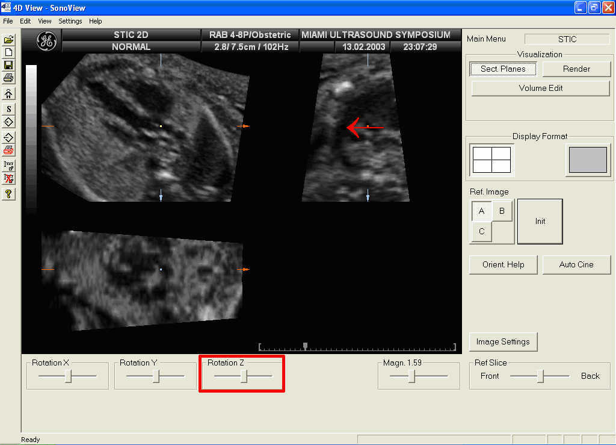Viewport: 616px width, 445px height.
Task: Click the patient figure icon
Action: click(x=8, y=93)
